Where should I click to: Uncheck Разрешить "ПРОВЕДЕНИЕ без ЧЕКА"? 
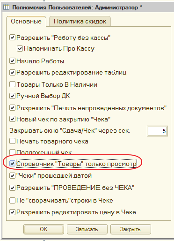(x=12, y=188)
